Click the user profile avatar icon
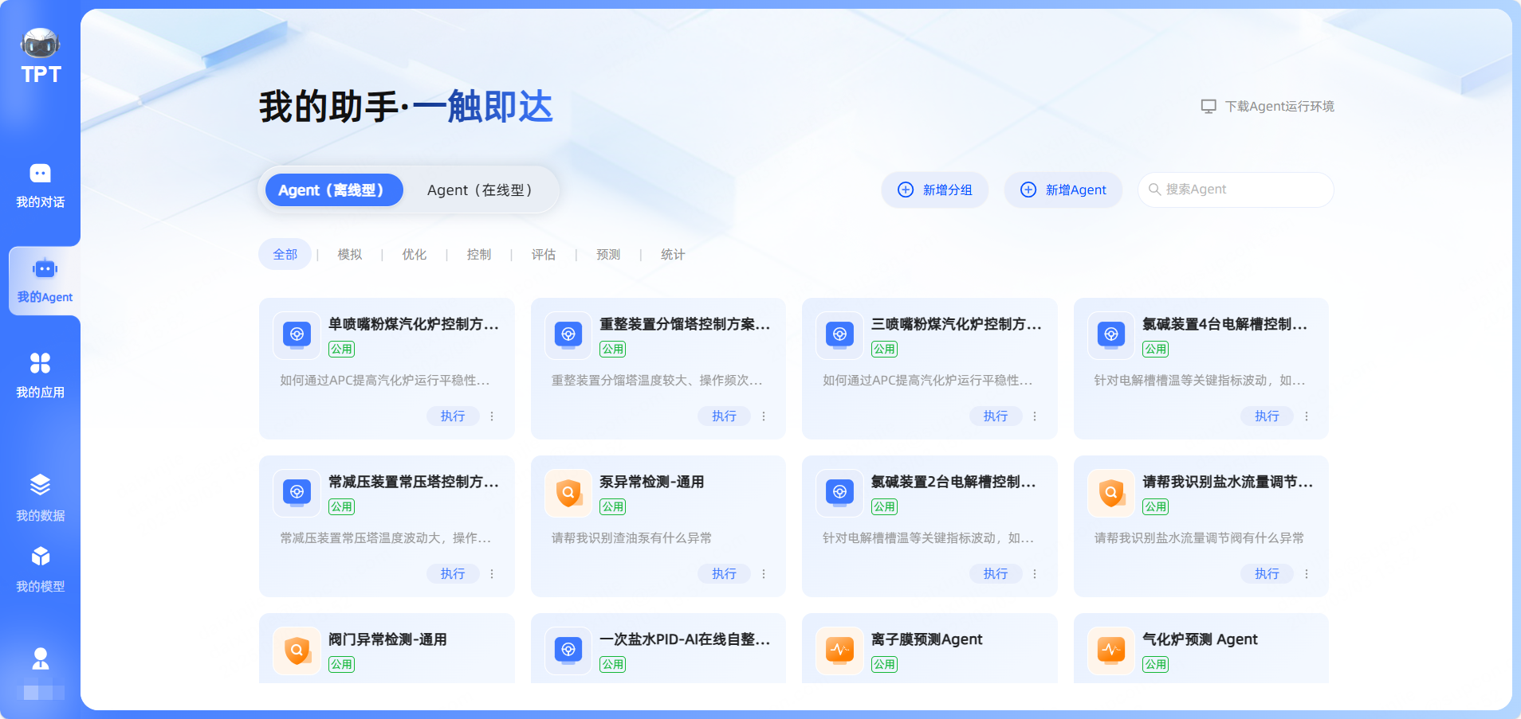The width and height of the screenshot is (1521, 719). tap(40, 659)
